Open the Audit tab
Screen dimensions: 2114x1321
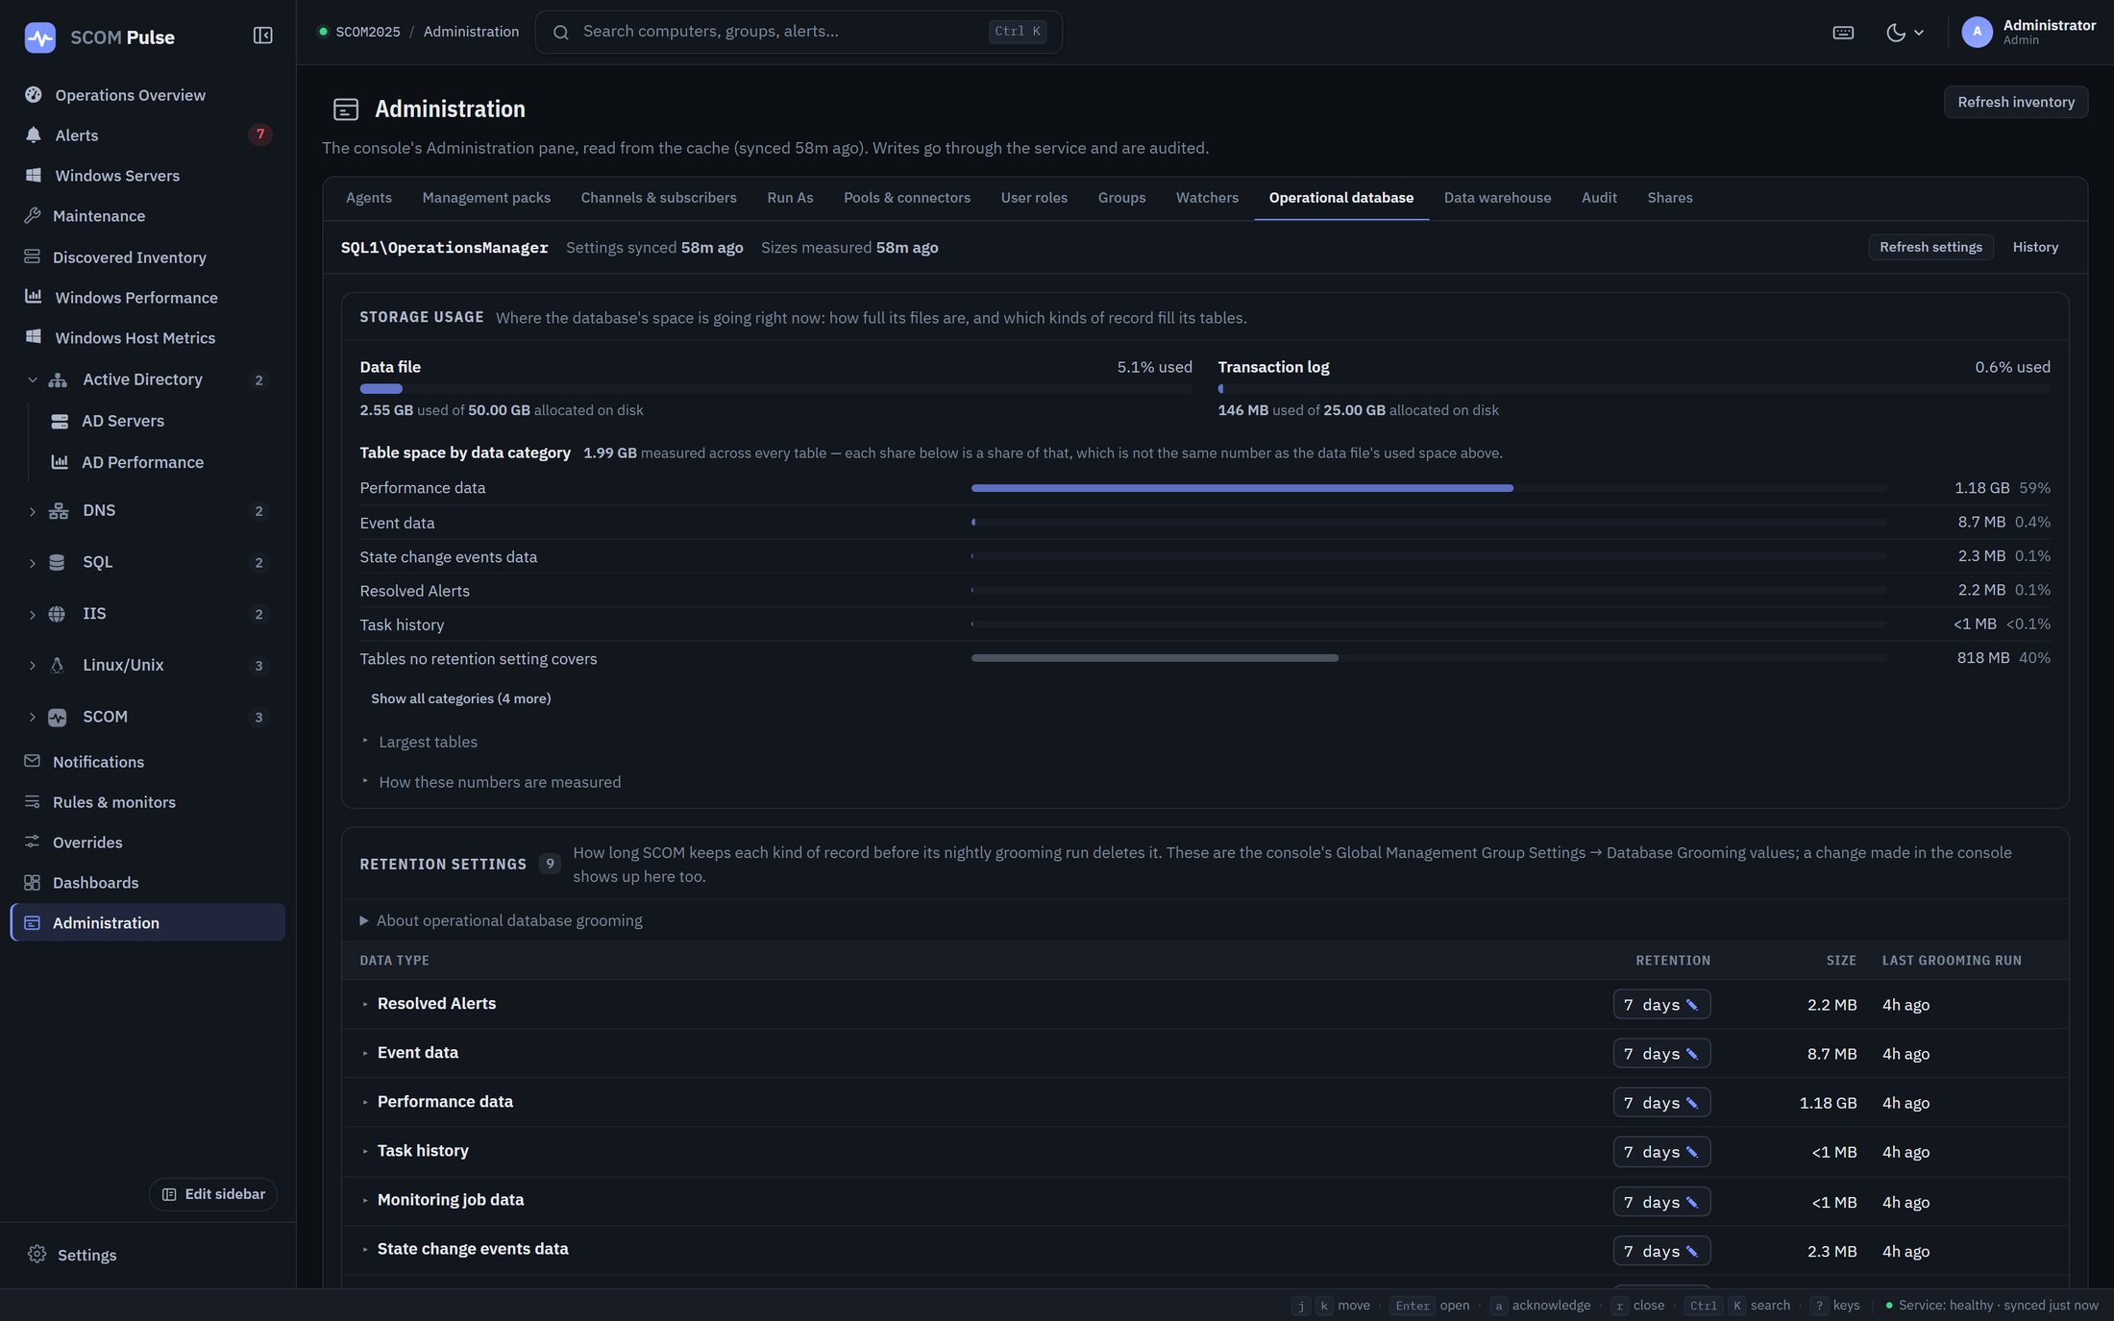point(1599,198)
